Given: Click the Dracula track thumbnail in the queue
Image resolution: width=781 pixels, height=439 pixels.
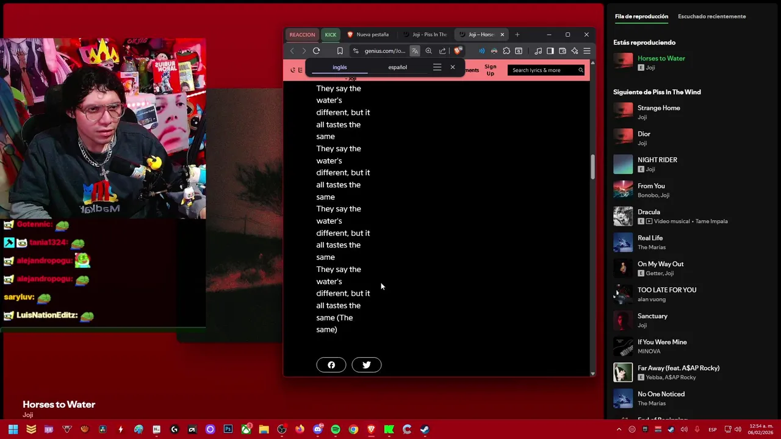Looking at the screenshot, I should point(623,216).
